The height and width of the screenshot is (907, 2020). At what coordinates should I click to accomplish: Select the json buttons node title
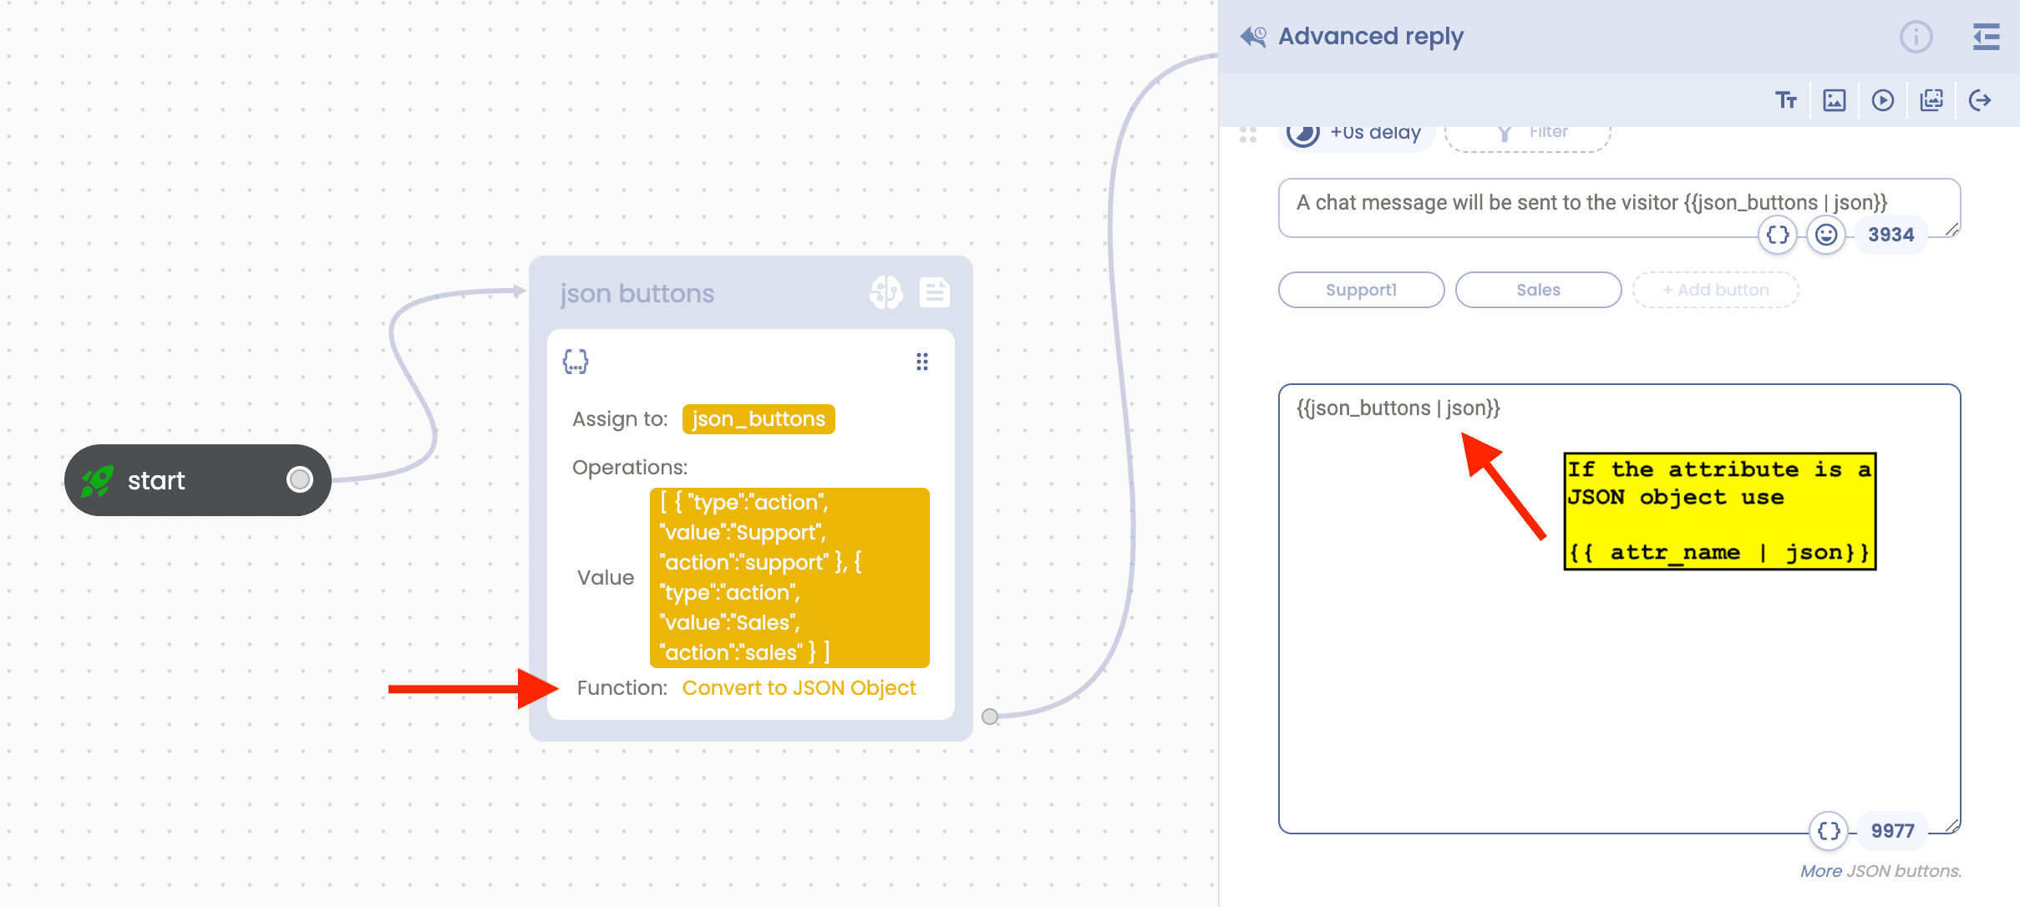637,293
